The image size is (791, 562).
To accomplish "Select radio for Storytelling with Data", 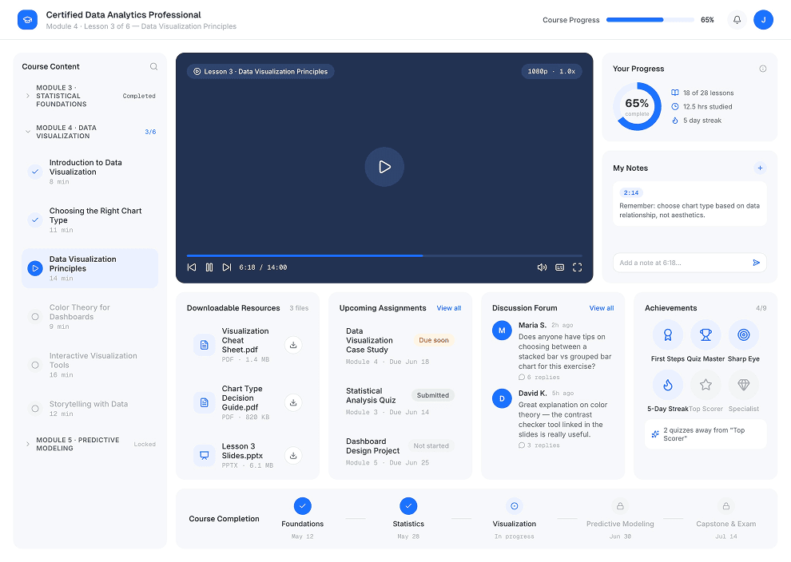I will point(35,408).
